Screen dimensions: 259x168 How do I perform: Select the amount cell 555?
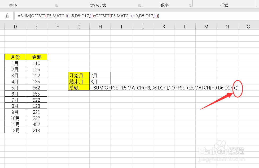coord(36,94)
